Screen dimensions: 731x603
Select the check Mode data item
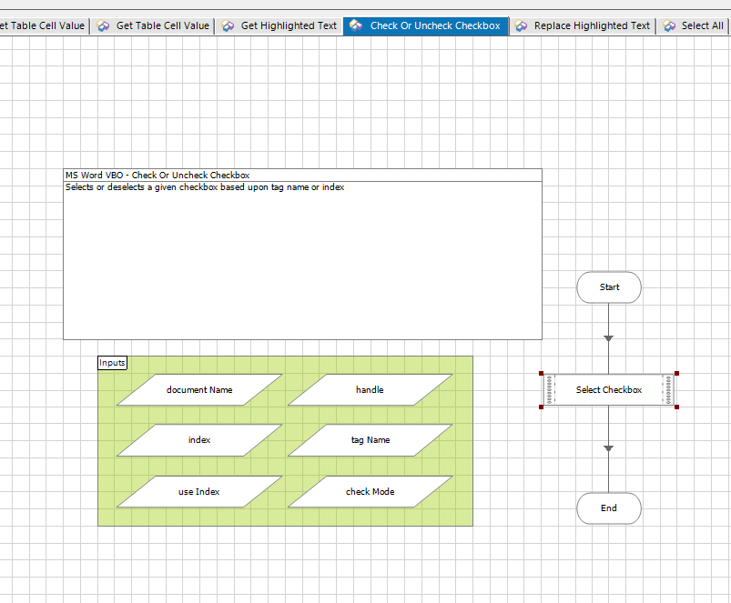click(x=370, y=492)
